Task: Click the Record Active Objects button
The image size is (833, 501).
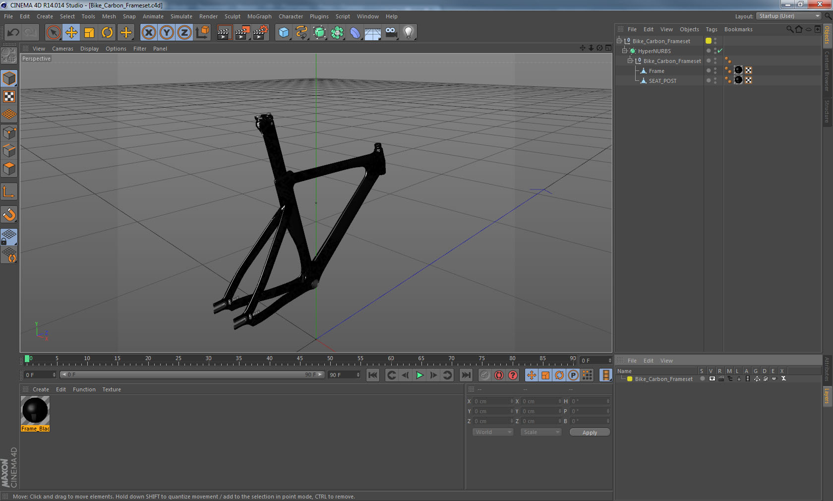Action: point(485,375)
